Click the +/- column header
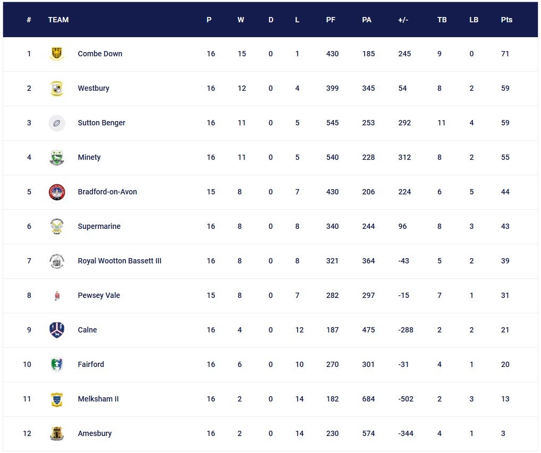541x453 pixels. [x=403, y=20]
